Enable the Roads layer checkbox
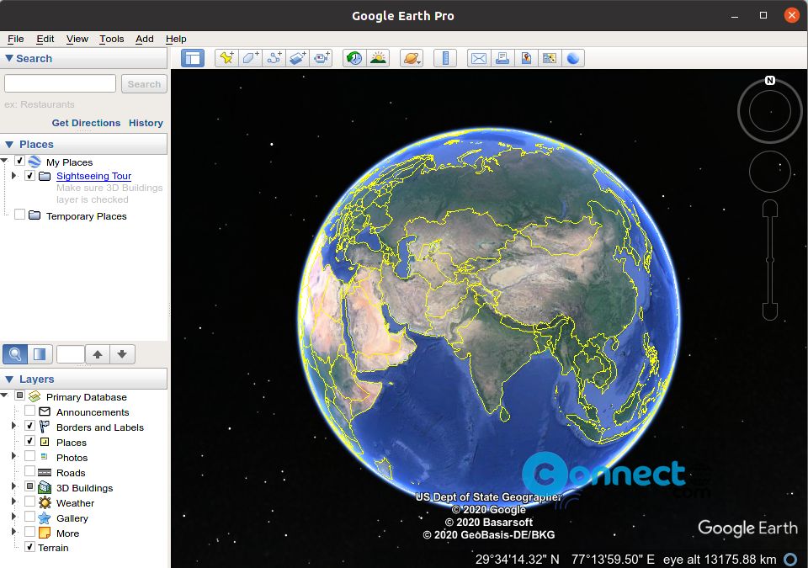The image size is (808, 568). (30, 472)
